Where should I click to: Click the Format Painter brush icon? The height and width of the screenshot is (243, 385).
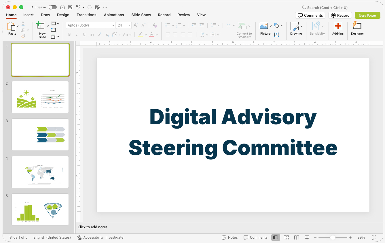23,36
